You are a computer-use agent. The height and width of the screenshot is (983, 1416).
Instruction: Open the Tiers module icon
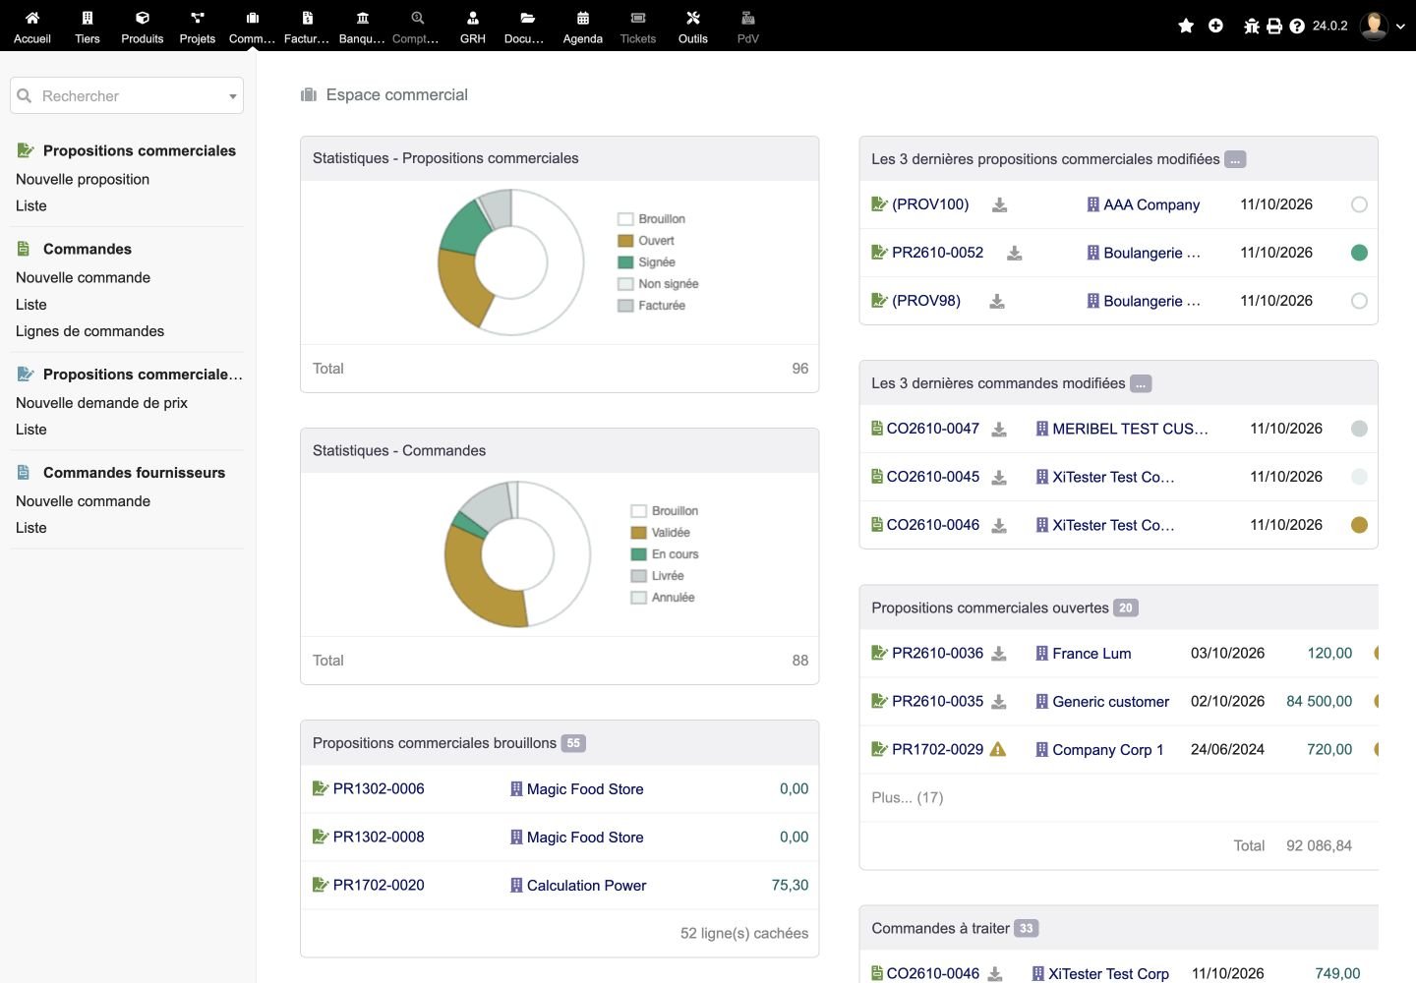click(x=88, y=18)
